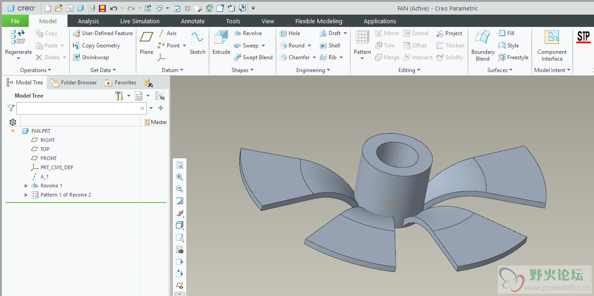
Task: Open the Regenerate dropdown arrow
Action: pos(19,58)
